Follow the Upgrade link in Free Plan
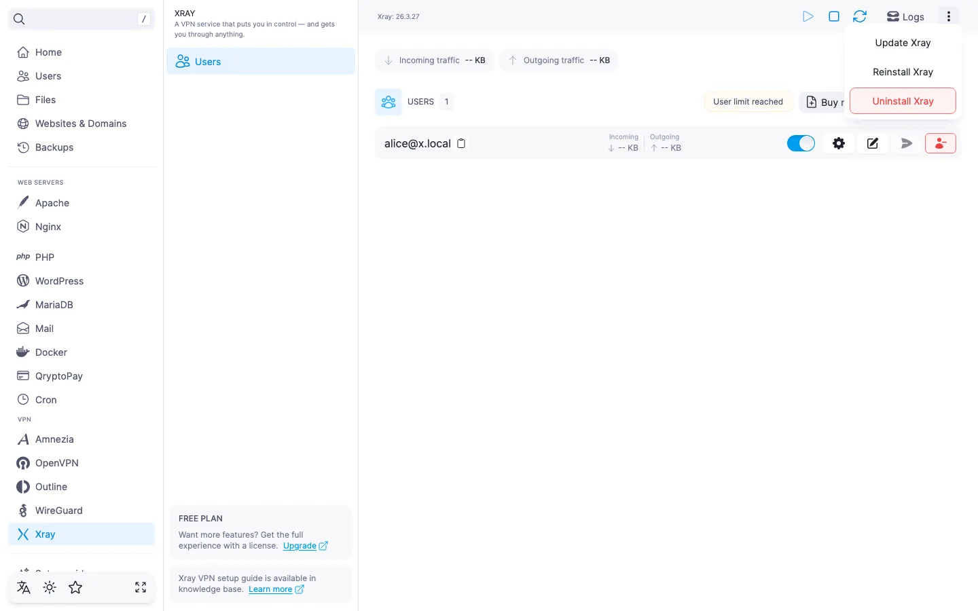Image resolution: width=978 pixels, height=611 pixels. (x=306, y=546)
